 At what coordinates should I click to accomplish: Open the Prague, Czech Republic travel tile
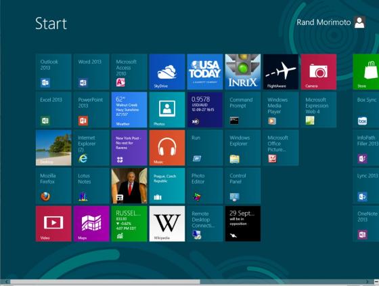click(x=167, y=186)
